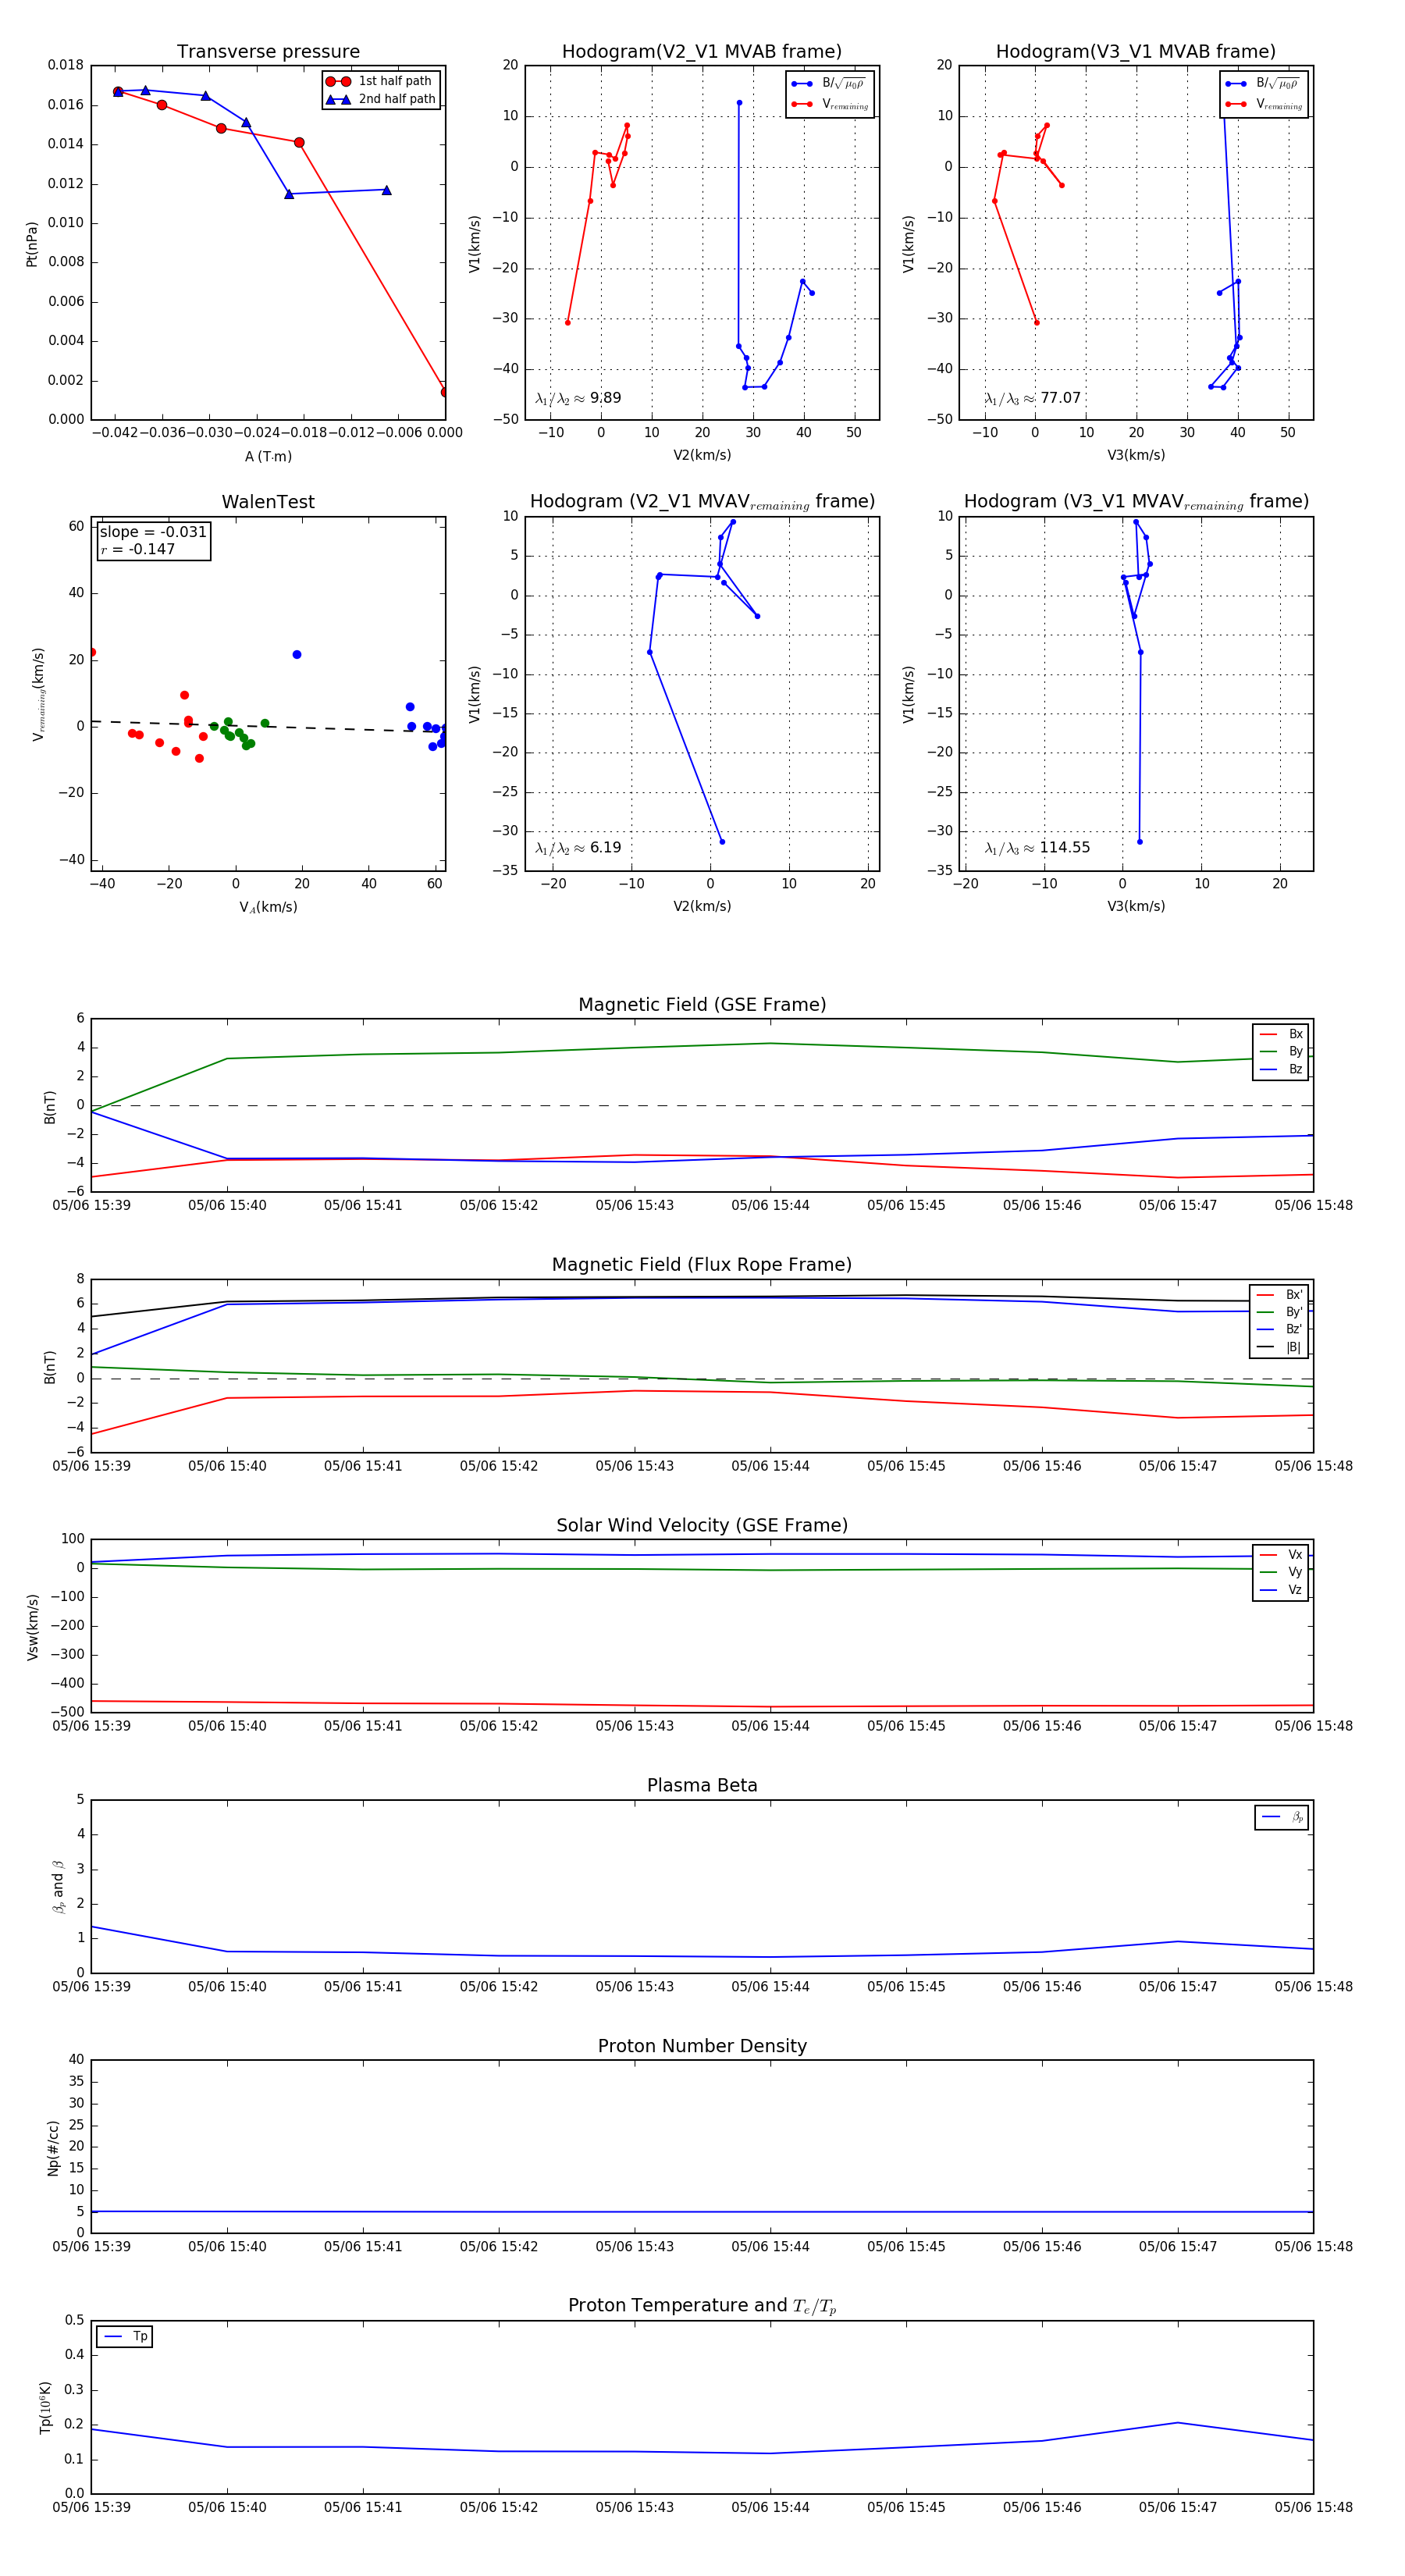Click the 'Pt(nPa)' axis label
The width and height of the screenshot is (1405, 2576).
point(31,244)
